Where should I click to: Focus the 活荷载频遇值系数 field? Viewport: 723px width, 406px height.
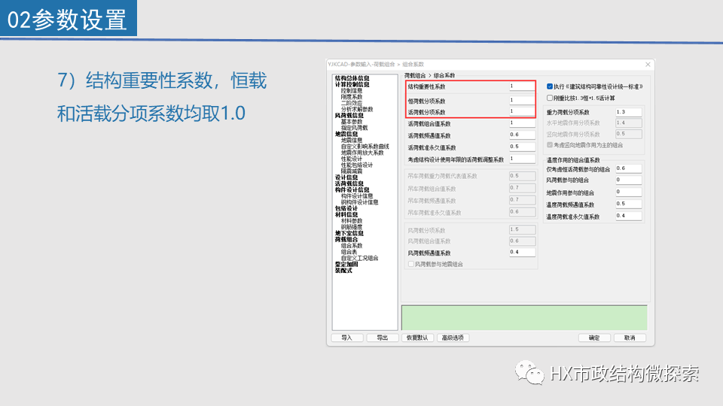pos(522,135)
